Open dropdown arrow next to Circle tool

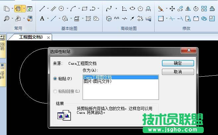(x=67, y=9)
